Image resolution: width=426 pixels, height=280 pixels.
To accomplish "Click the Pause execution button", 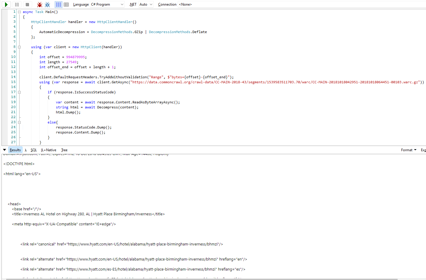I will click(x=17, y=4).
